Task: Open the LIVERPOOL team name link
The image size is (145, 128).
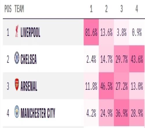Action: [30, 32]
